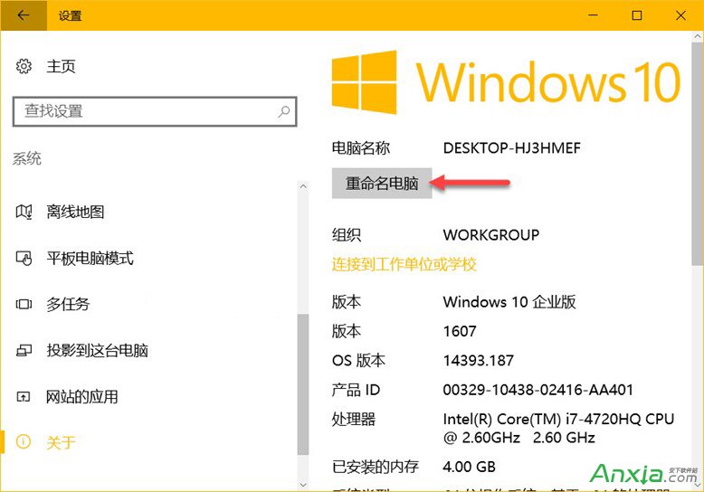Click sidebar scrollbar up arrow
The height and width of the screenshot is (492, 704).
303,185
